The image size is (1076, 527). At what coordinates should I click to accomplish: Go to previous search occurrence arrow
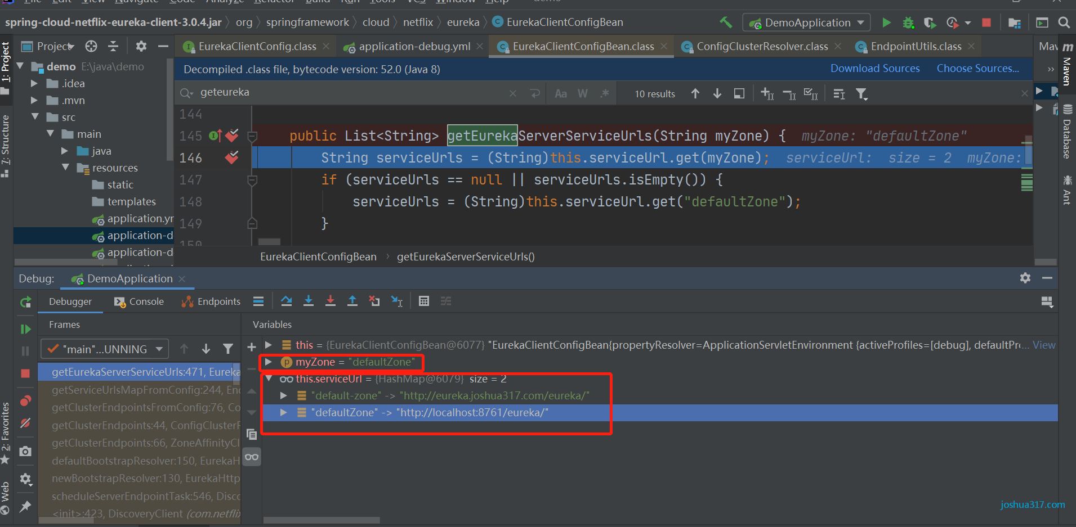coord(695,93)
